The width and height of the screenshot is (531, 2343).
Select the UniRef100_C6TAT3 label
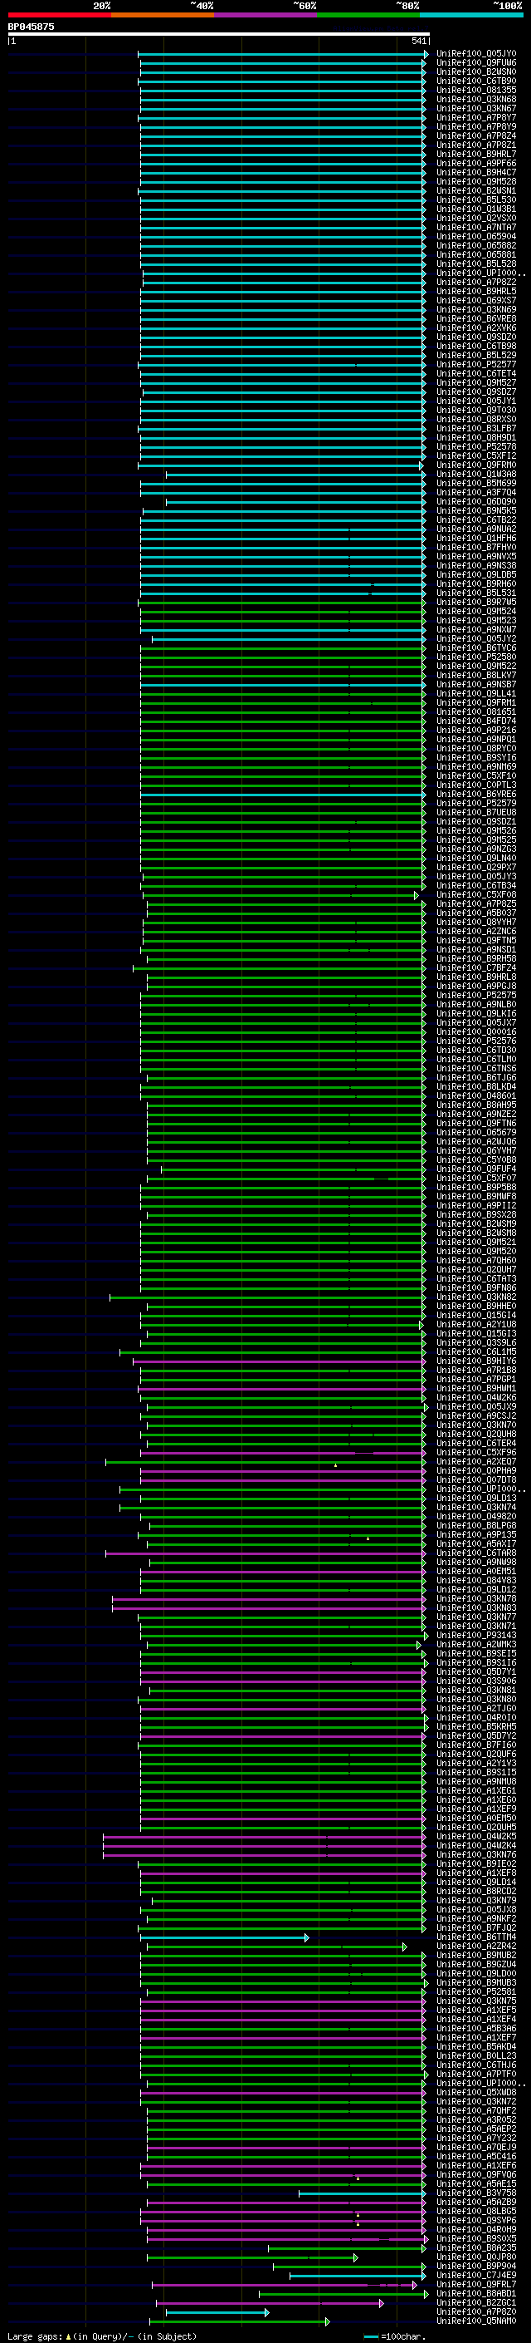coord(476,1279)
